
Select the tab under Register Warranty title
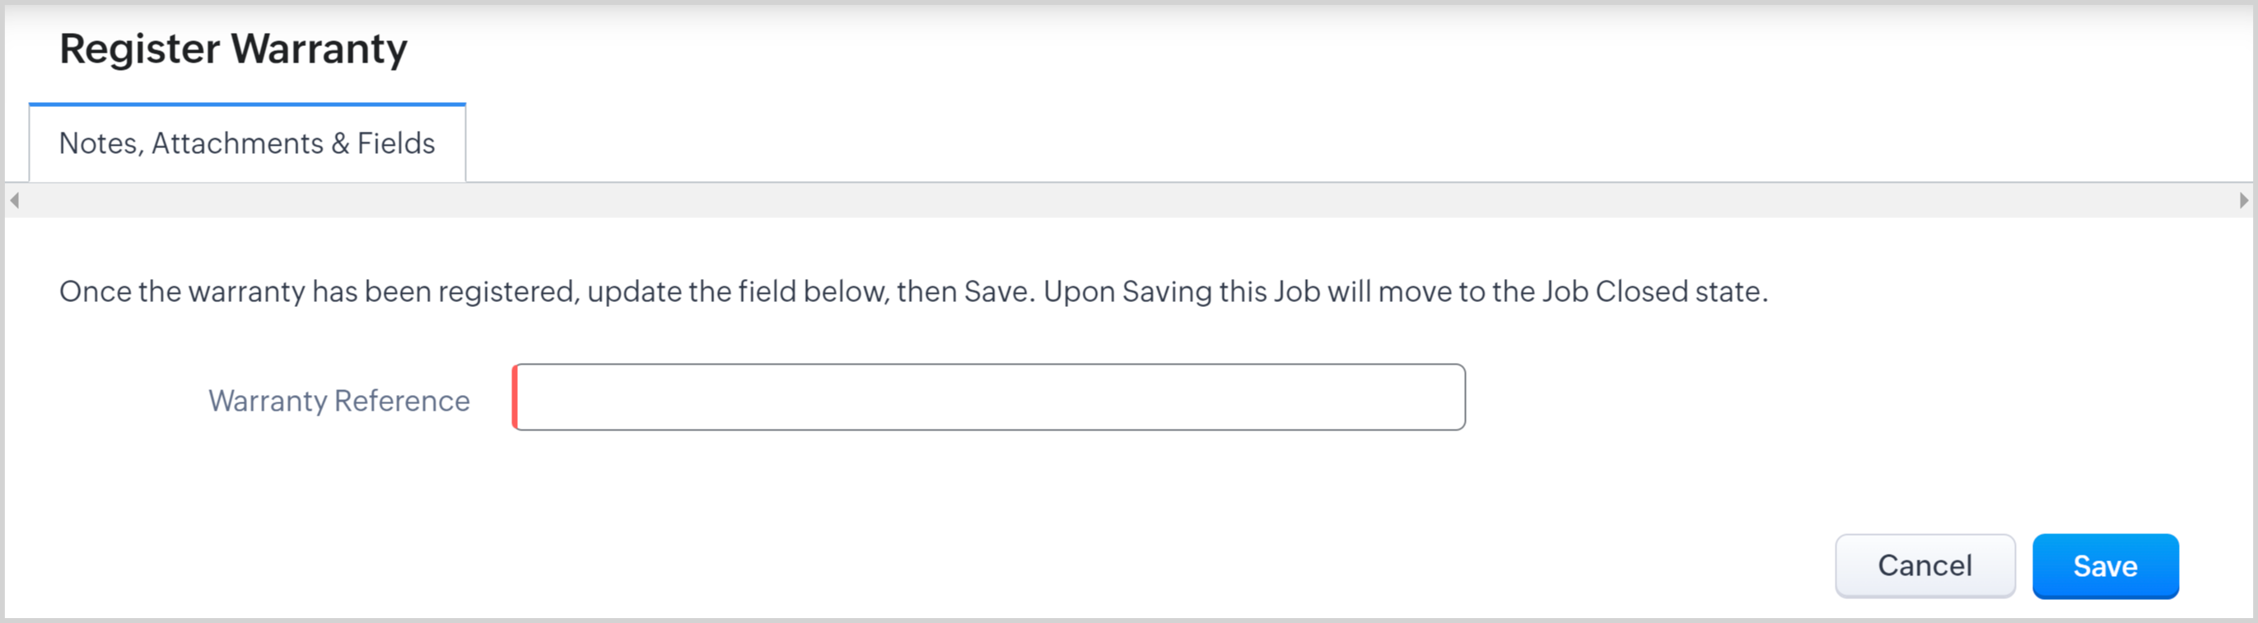pos(247,143)
